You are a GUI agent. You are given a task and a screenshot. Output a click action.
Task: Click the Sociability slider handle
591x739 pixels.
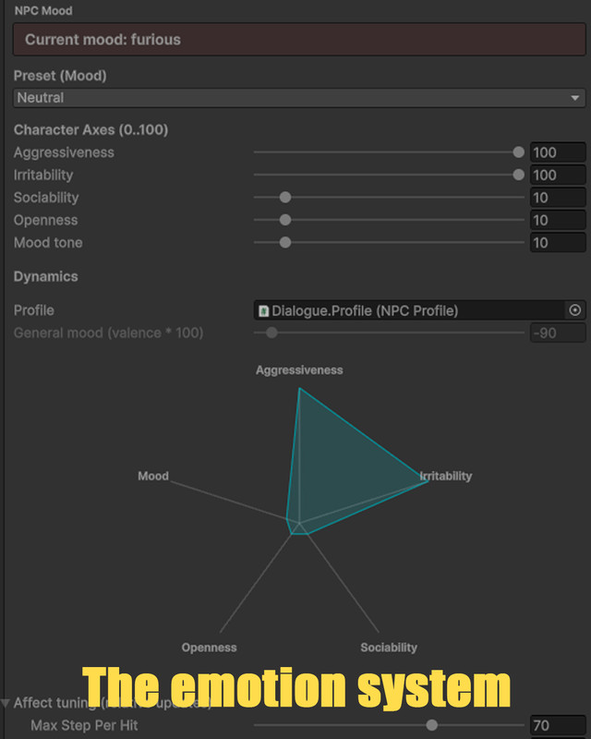(x=285, y=197)
